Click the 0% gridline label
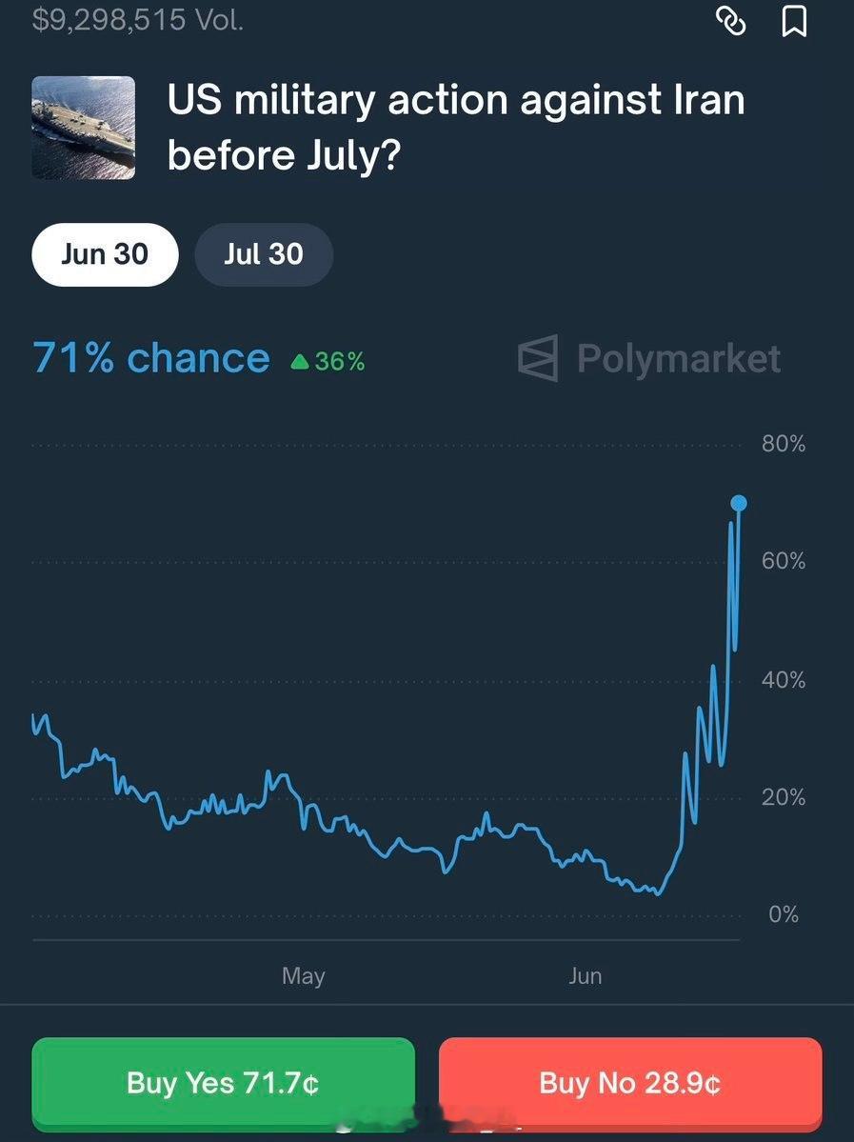This screenshot has height=1142, width=854. pos(784,914)
